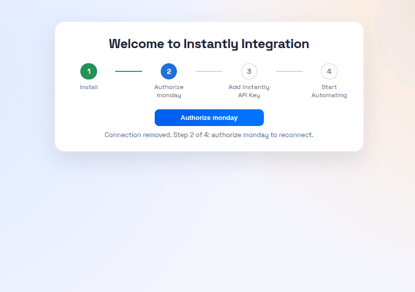
Task: Click the "Install" step label
Action: tap(88, 87)
